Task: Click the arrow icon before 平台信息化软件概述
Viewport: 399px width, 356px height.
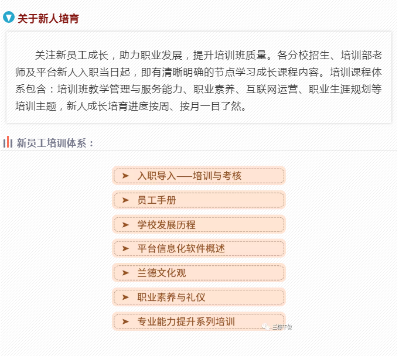Action: click(x=125, y=248)
